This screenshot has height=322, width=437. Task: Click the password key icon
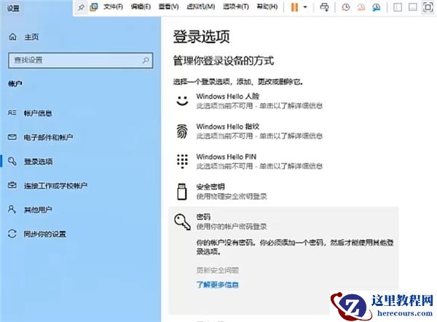[183, 221]
